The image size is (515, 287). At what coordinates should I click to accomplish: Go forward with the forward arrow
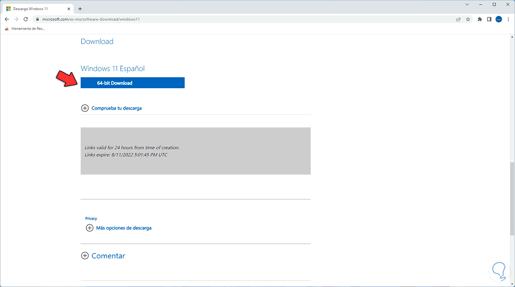click(16, 19)
